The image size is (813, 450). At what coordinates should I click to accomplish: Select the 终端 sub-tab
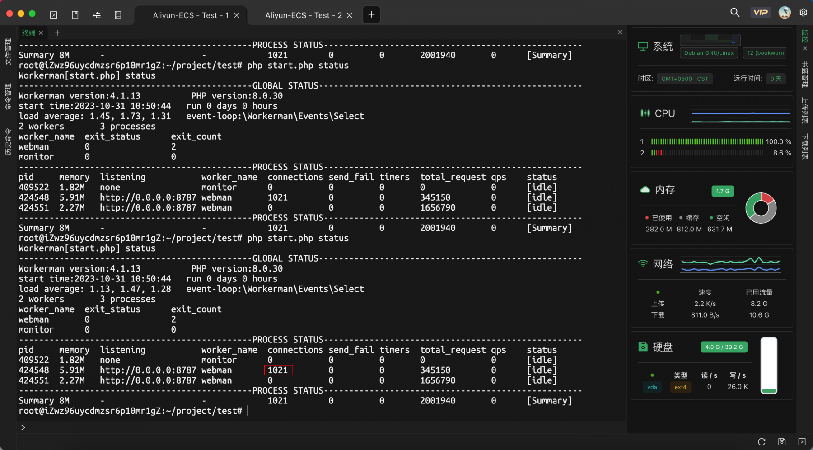(x=28, y=33)
